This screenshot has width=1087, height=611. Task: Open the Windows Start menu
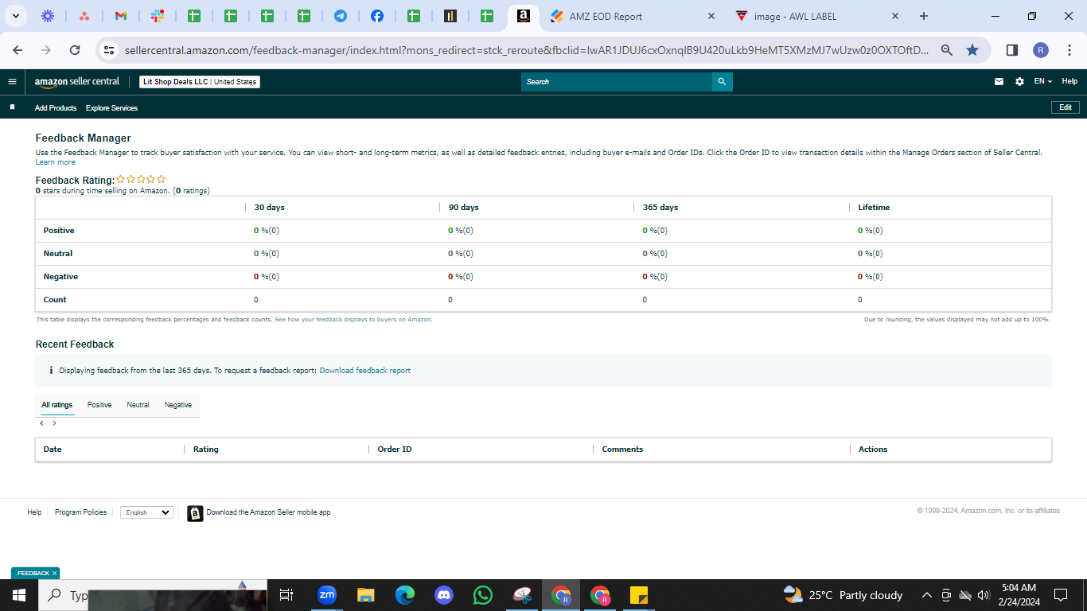click(19, 595)
